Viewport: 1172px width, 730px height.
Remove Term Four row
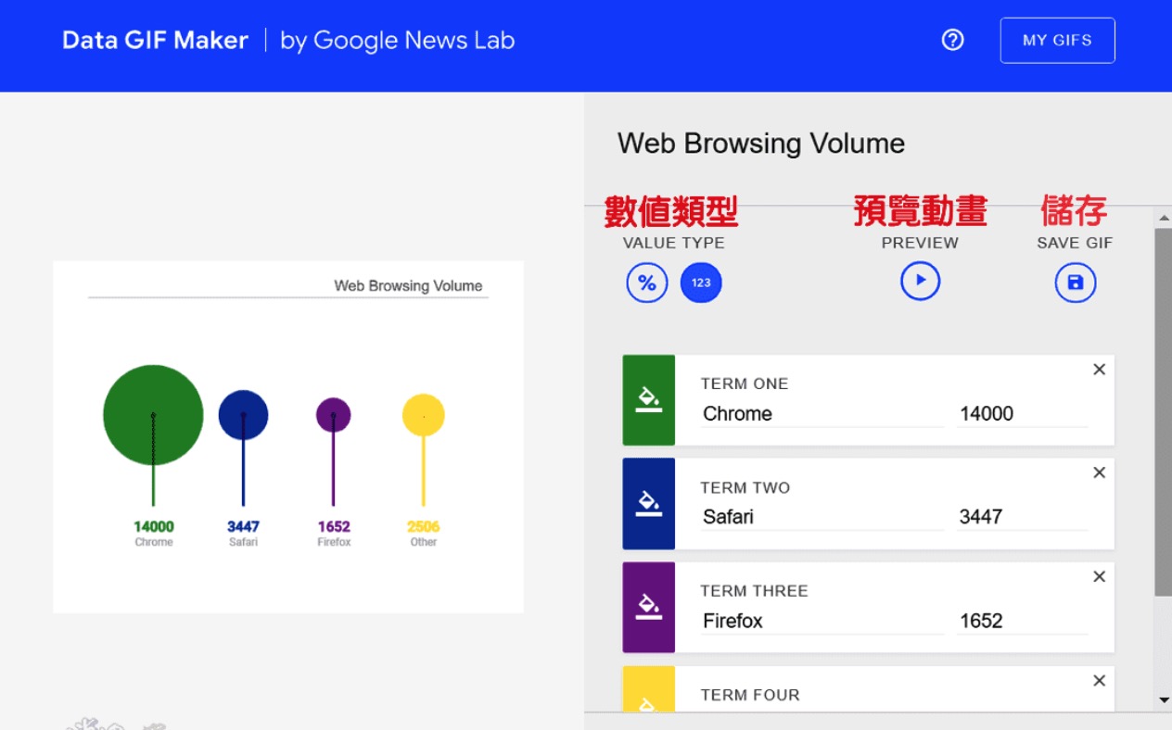tap(1099, 681)
